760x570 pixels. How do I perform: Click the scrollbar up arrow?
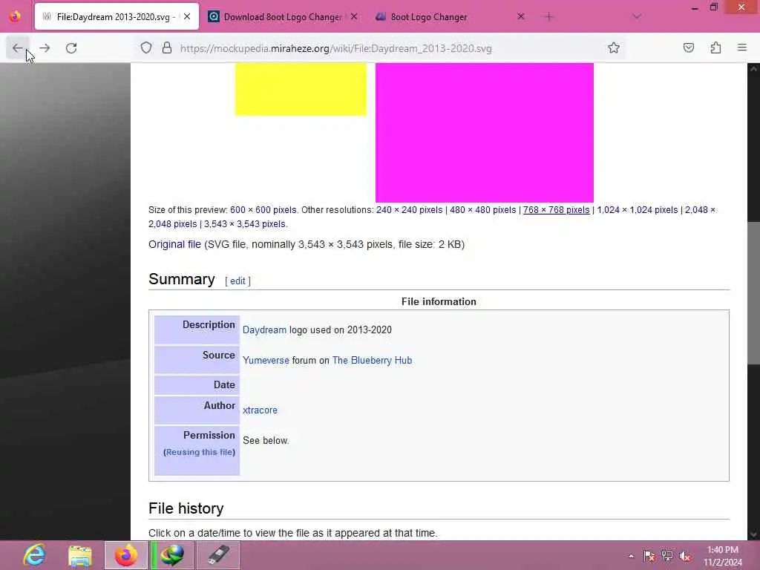tap(754, 69)
